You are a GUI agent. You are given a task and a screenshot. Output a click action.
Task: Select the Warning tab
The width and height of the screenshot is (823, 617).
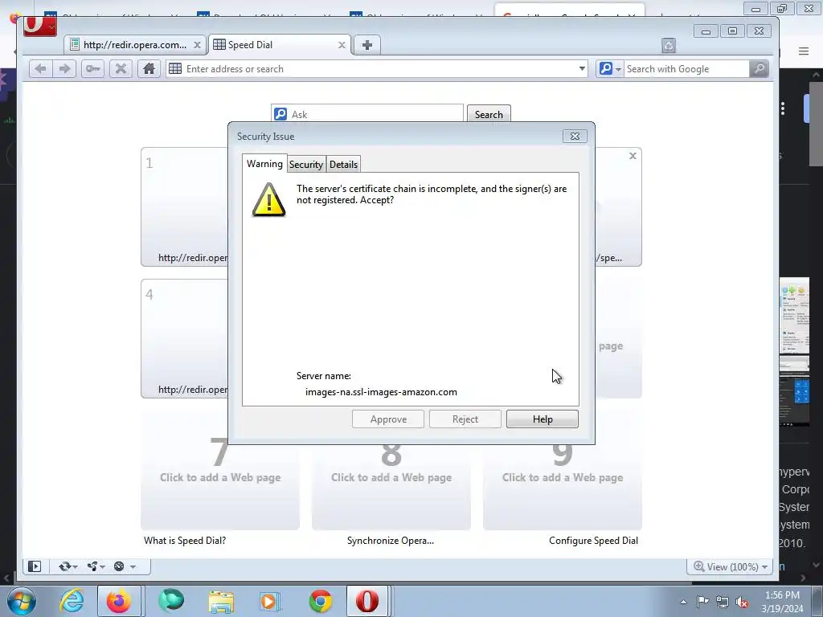tap(264, 164)
